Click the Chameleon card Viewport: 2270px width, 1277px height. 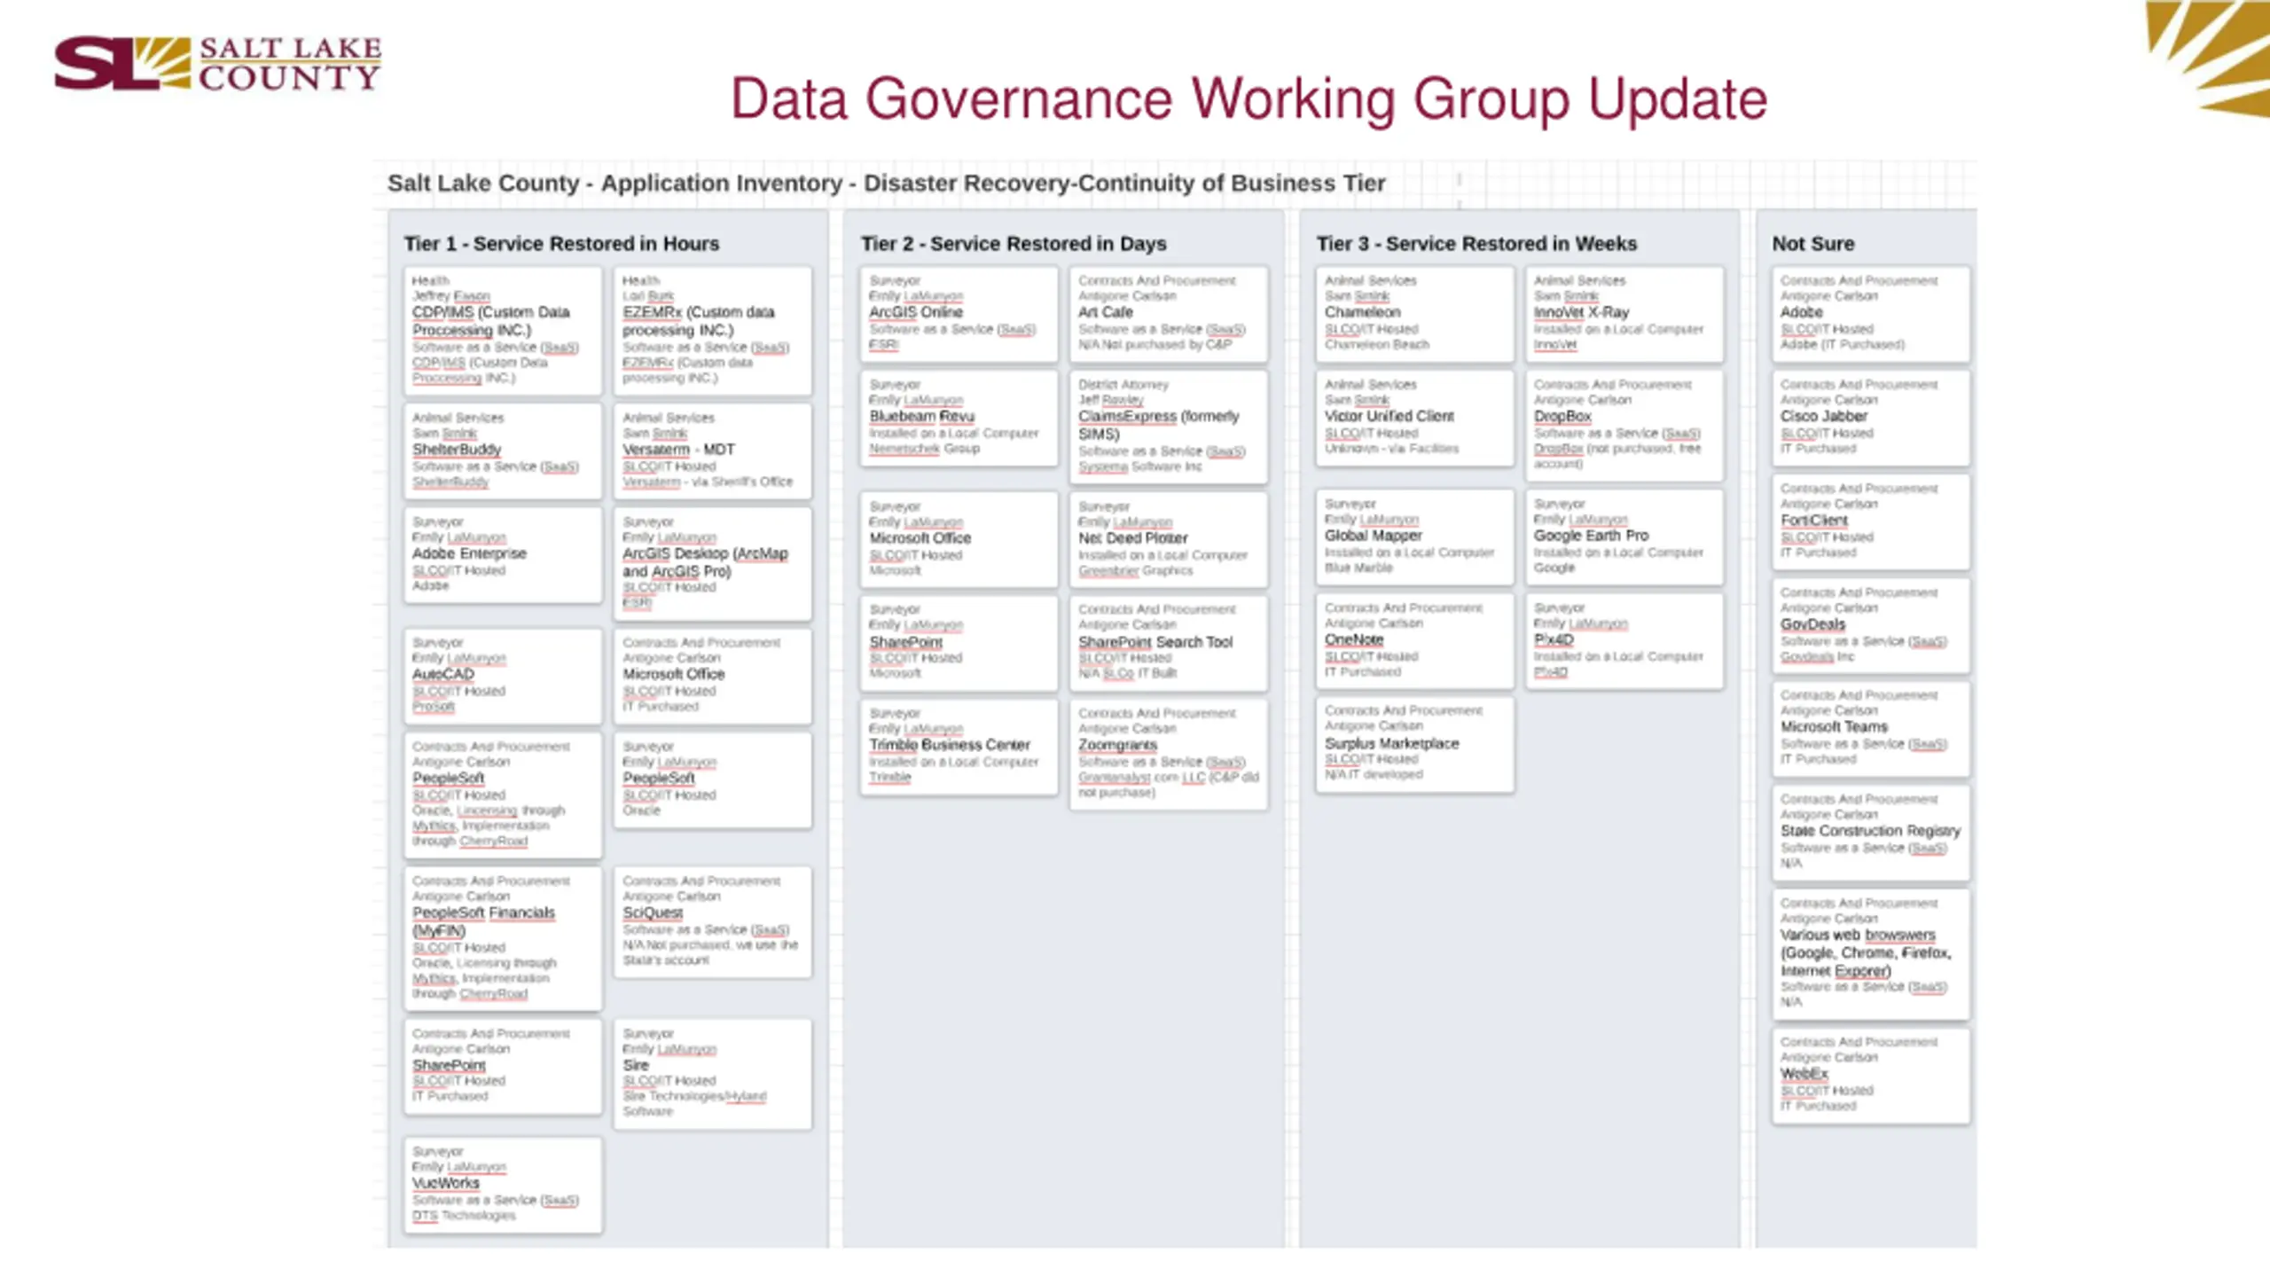(1415, 315)
